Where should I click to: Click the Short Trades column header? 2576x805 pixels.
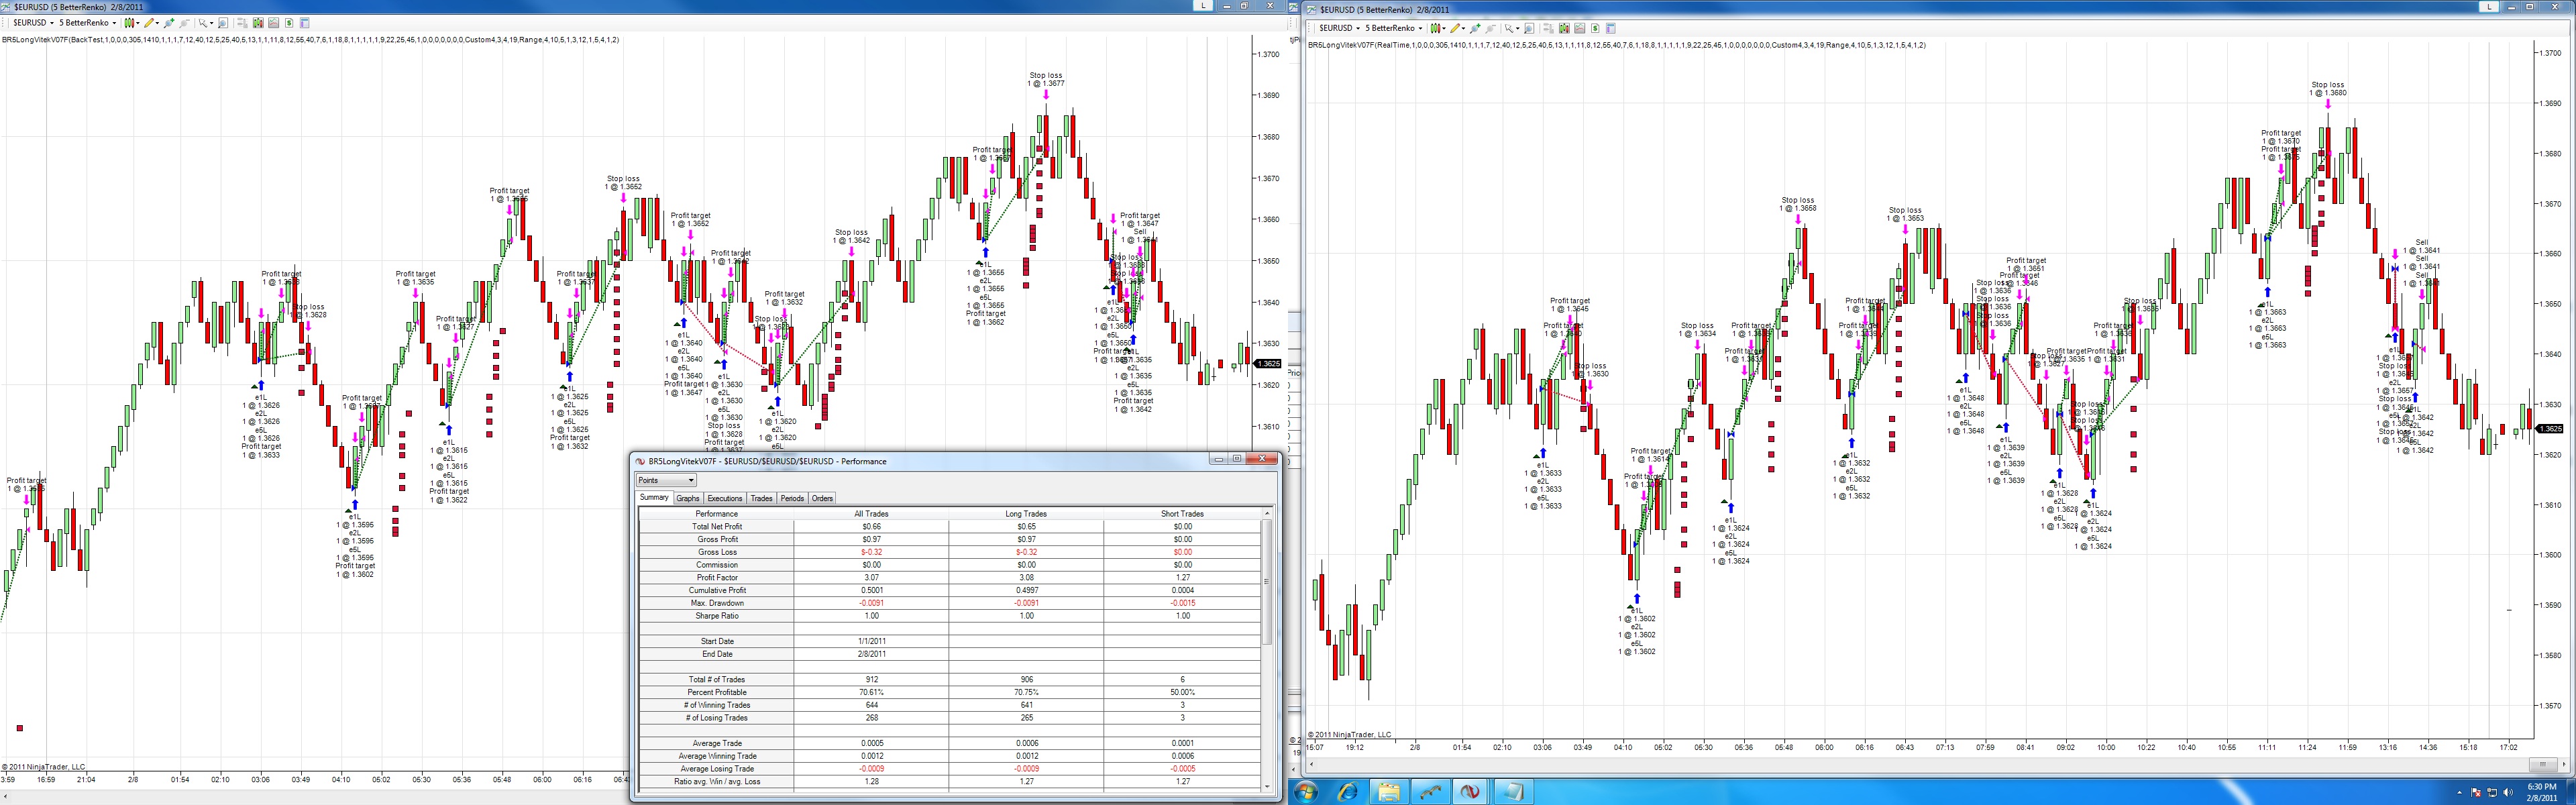pos(1182,514)
